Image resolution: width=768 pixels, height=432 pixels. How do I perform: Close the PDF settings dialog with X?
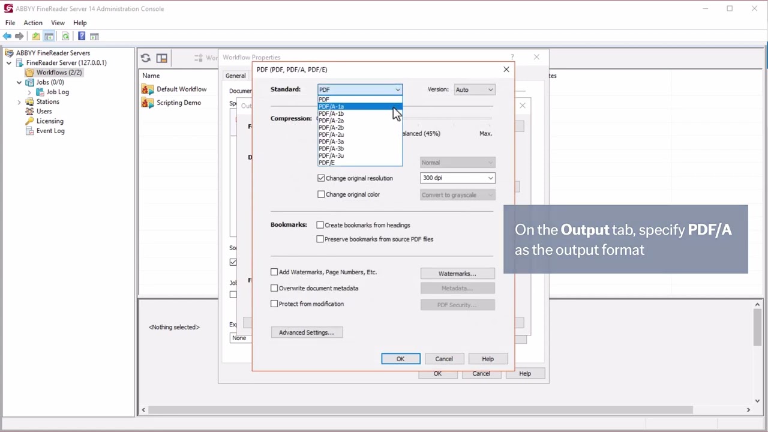pyautogui.click(x=506, y=70)
